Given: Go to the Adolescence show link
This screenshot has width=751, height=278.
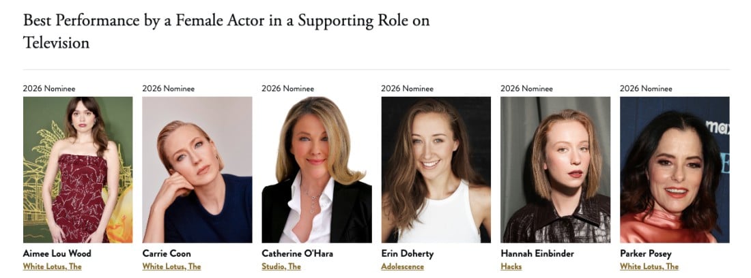Looking at the screenshot, I should 402,266.
